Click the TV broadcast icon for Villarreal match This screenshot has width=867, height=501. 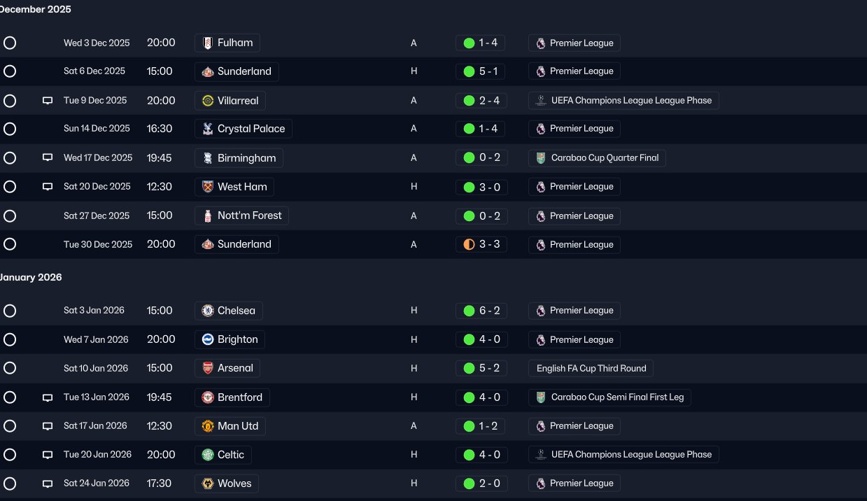click(48, 101)
